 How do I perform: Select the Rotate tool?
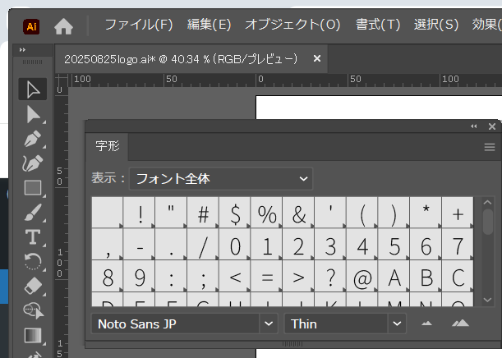click(33, 262)
